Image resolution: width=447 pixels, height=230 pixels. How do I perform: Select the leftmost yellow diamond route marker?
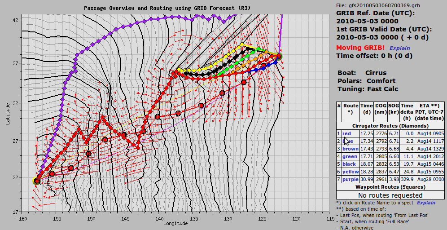pos(179,70)
